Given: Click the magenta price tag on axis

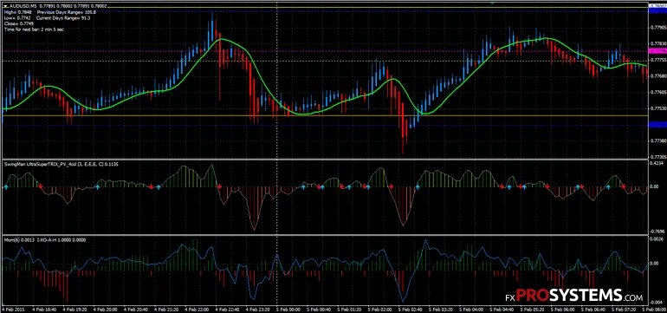Looking at the screenshot, I should click(657, 50).
